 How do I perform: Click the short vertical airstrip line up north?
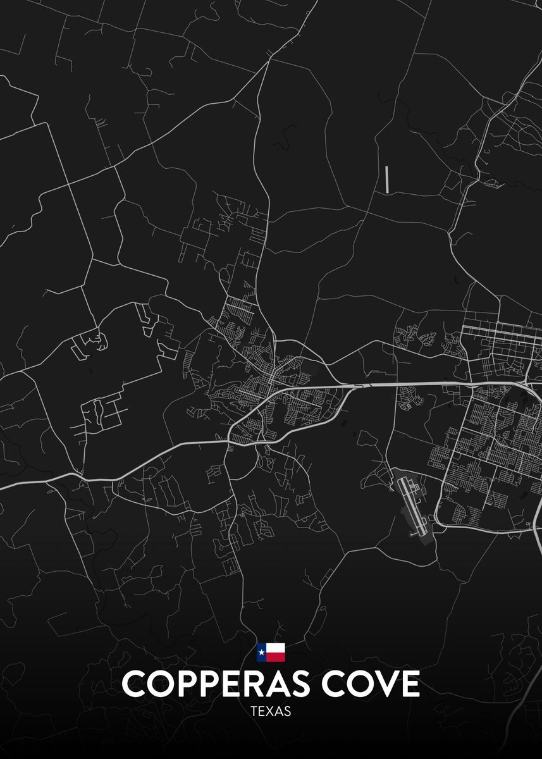click(x=386, y=179)
